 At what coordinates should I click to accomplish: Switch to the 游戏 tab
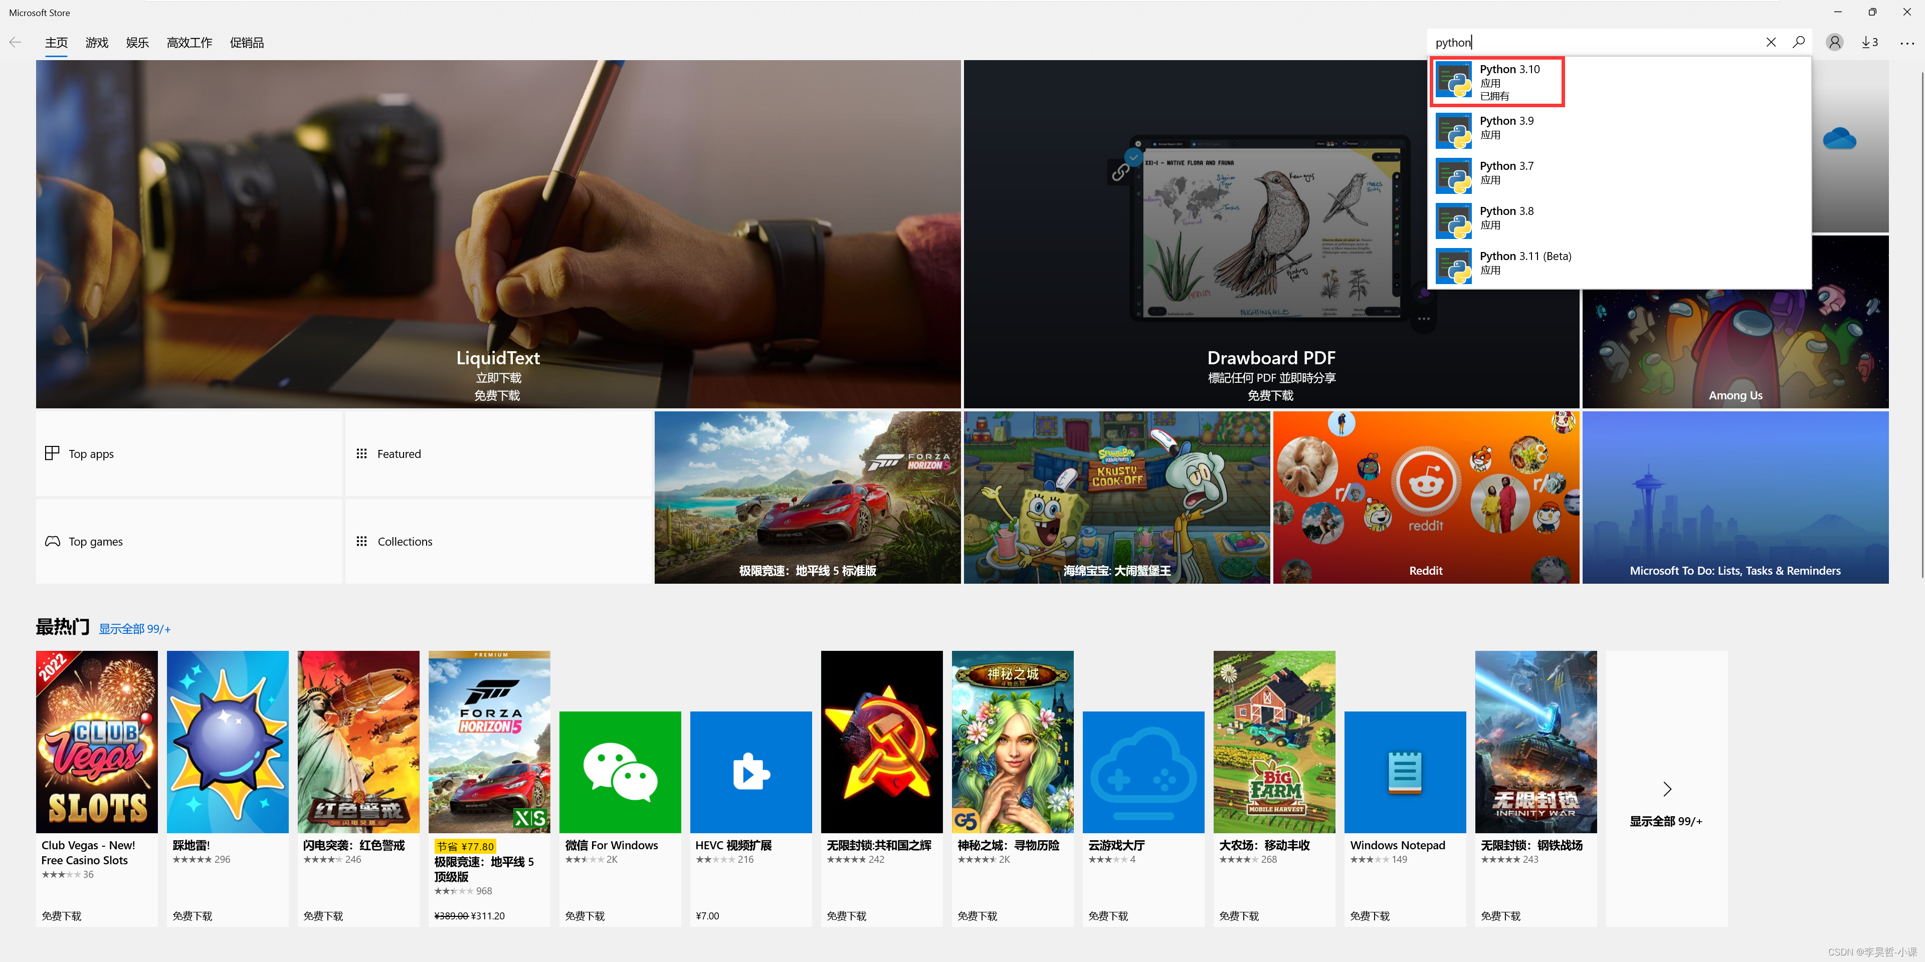(x=96, y=43)
